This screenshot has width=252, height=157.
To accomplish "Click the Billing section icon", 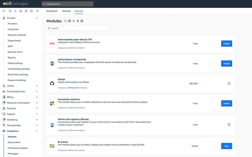I will click(4, 97).
